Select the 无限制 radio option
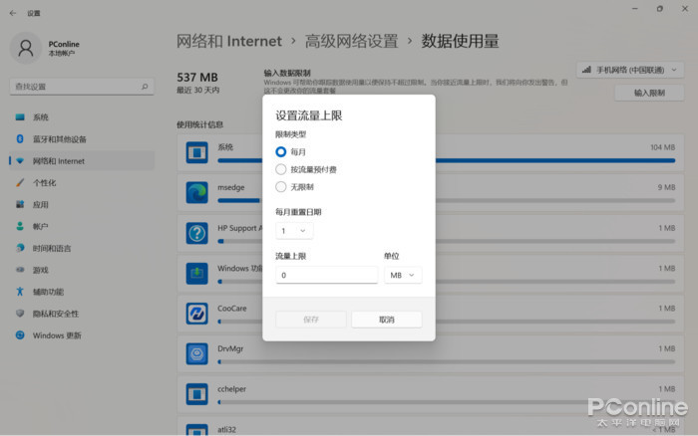 click(281, 187)
